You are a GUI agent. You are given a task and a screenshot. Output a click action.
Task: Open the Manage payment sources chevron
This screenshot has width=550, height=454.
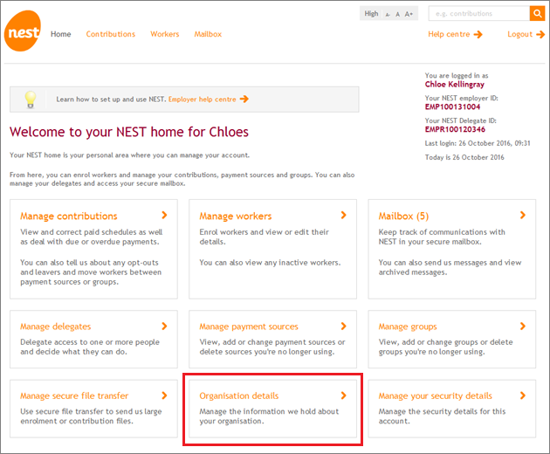pos(343,326)
